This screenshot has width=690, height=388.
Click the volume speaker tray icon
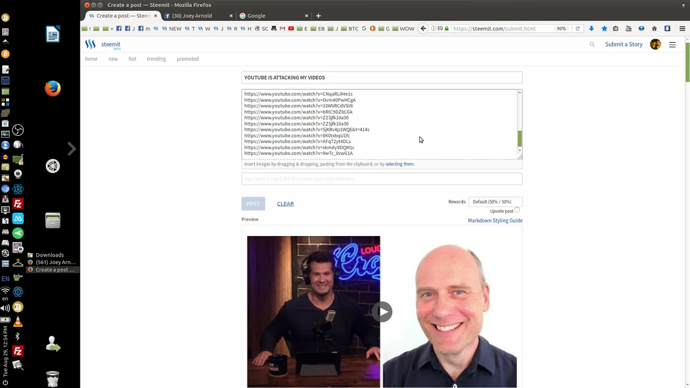click(x=5, y=308)
